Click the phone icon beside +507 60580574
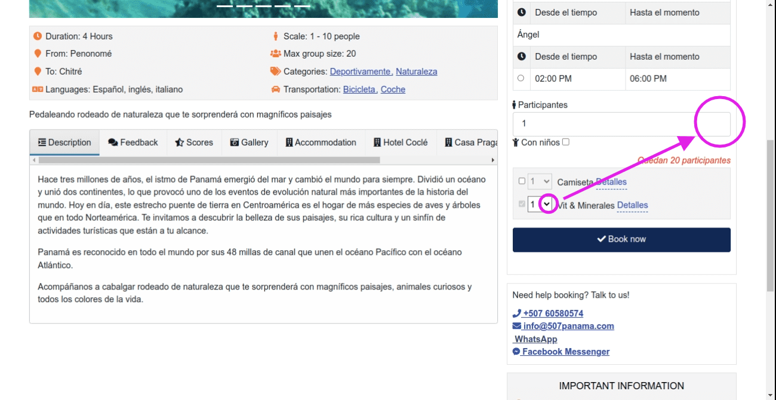776x400 pixels. [x=517, y=313]
